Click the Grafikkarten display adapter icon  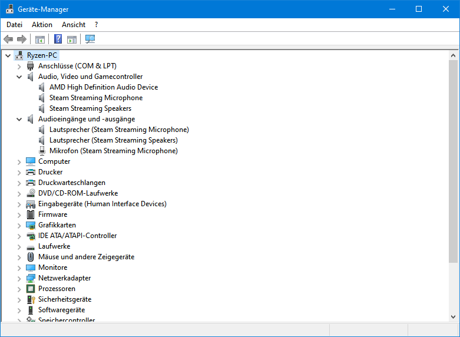point(31,225)
